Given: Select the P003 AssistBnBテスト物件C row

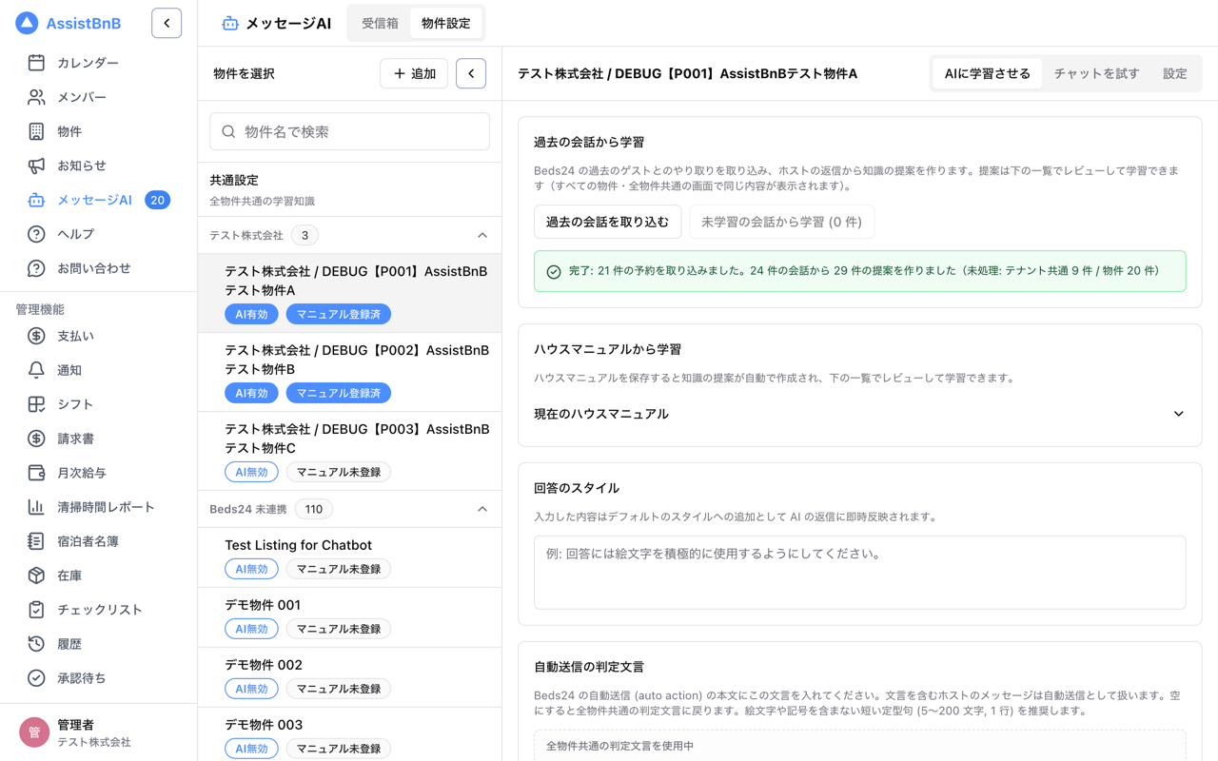Looking at the screenshot, I should click(x=349, y=451).
